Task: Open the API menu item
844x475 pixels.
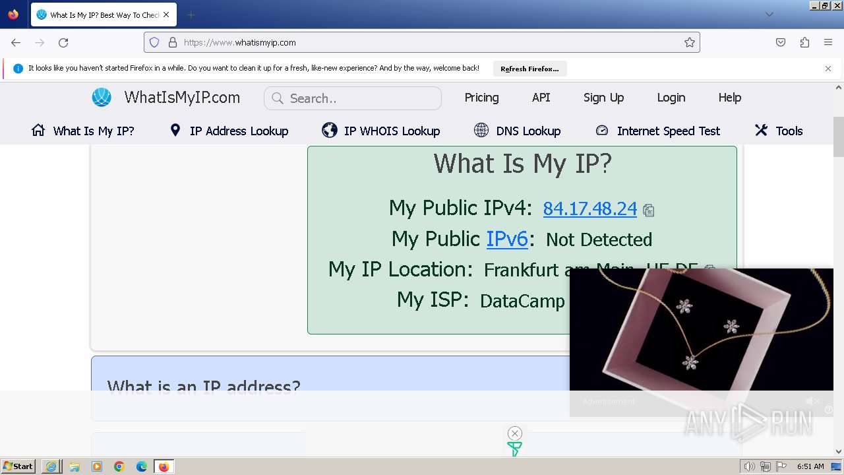Action: (x=541, y=98)
